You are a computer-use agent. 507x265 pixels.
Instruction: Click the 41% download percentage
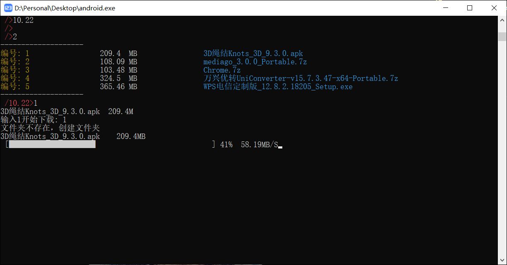coord(226,144)
